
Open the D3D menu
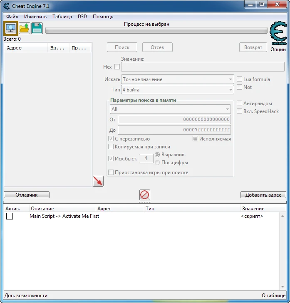82,17
